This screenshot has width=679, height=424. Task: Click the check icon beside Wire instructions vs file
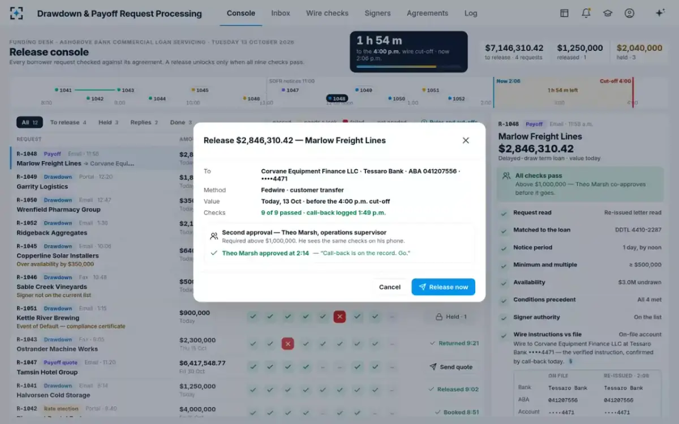(x=504, y=335)
